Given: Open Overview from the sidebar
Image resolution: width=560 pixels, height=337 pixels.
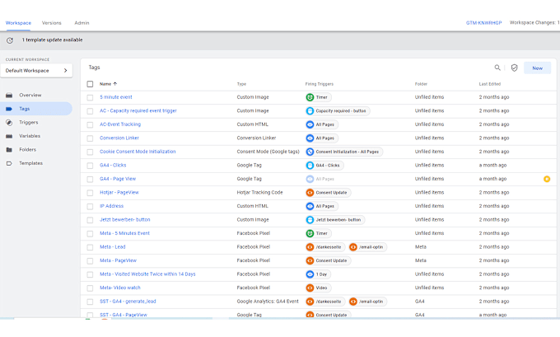Looking at the screenshot, I should 30,95.
